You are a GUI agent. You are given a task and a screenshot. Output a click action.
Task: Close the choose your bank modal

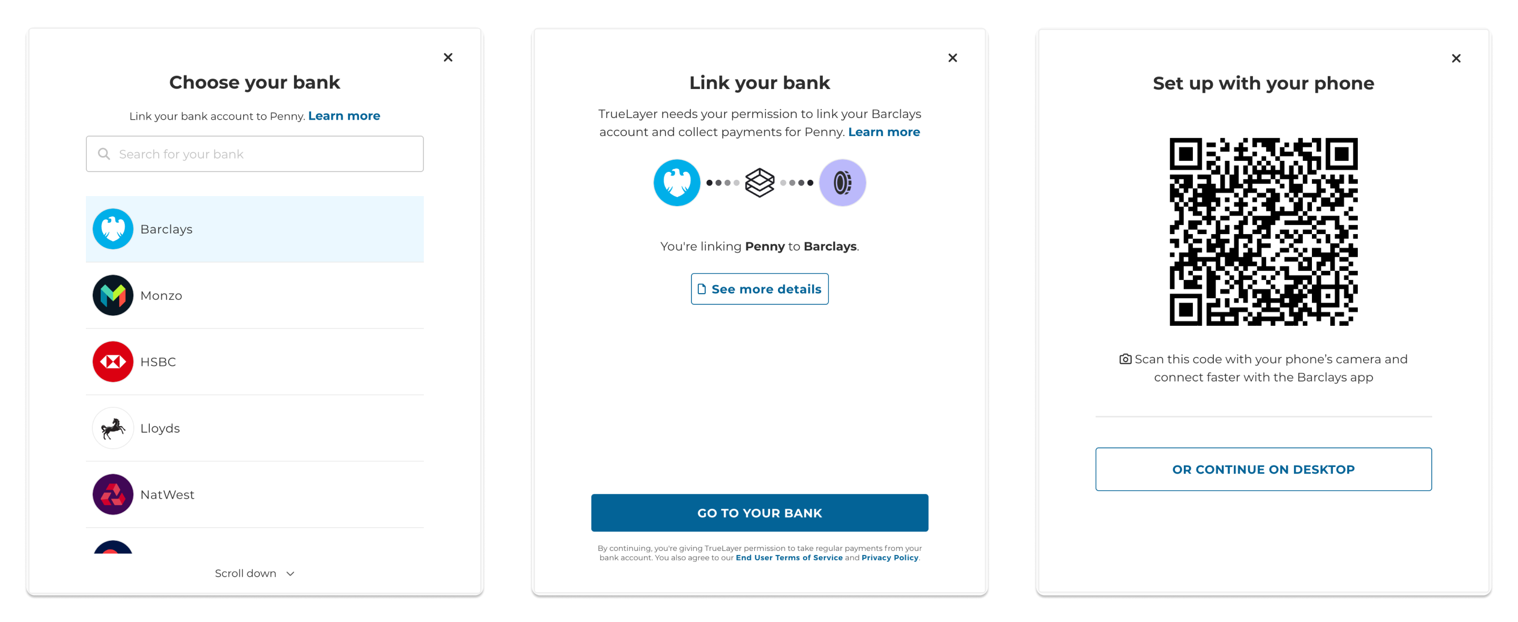click(x=448, y=56)
